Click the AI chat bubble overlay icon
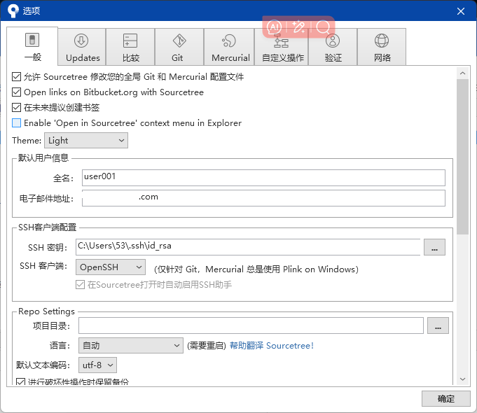 point(274,27)
